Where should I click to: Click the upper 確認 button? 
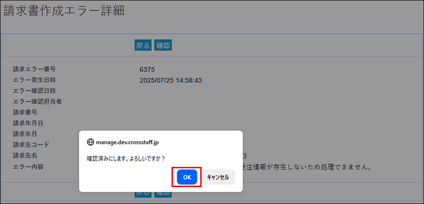pyautogui.click(x=163, y=45)
